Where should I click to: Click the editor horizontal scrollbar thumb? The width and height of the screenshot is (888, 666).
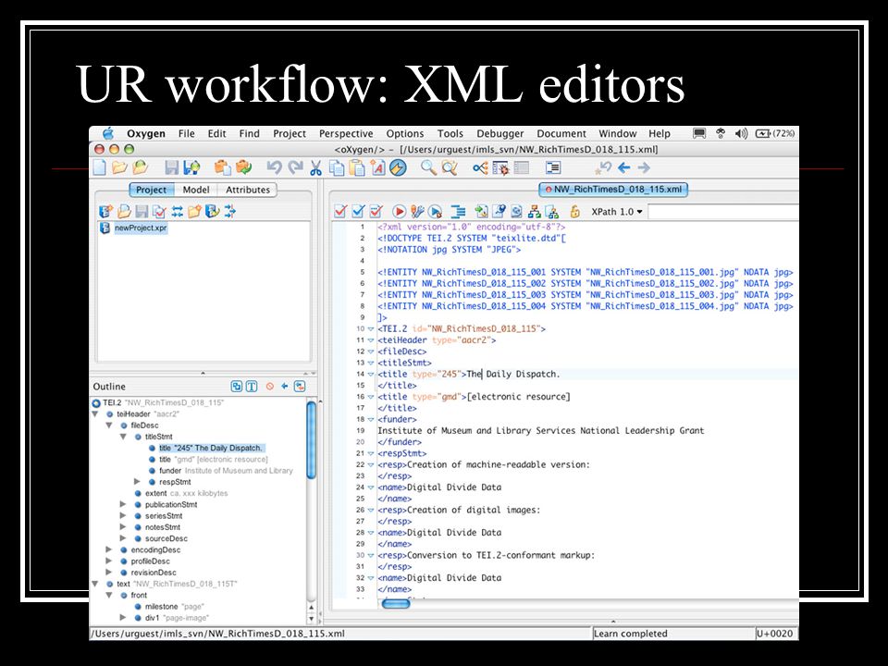tap(396, 604)
